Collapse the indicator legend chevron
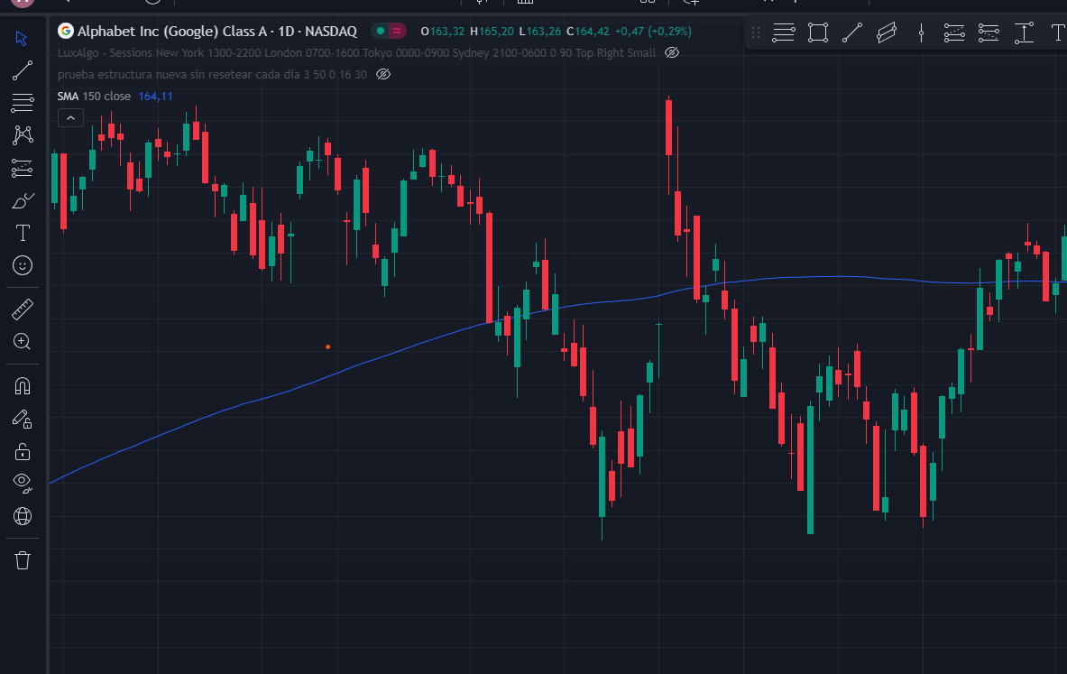 coord(70,118)
